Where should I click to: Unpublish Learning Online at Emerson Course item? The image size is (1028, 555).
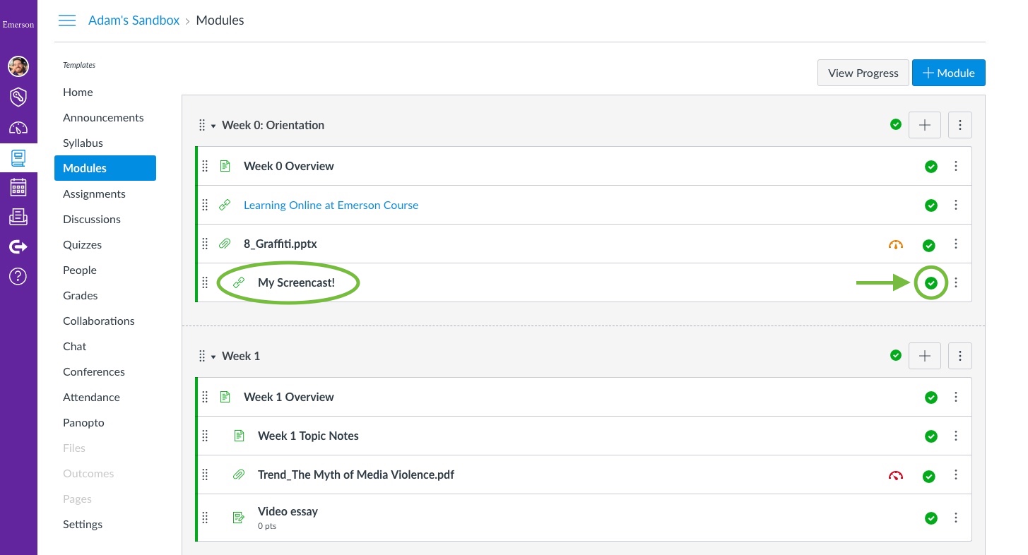[x=931, y=205]
